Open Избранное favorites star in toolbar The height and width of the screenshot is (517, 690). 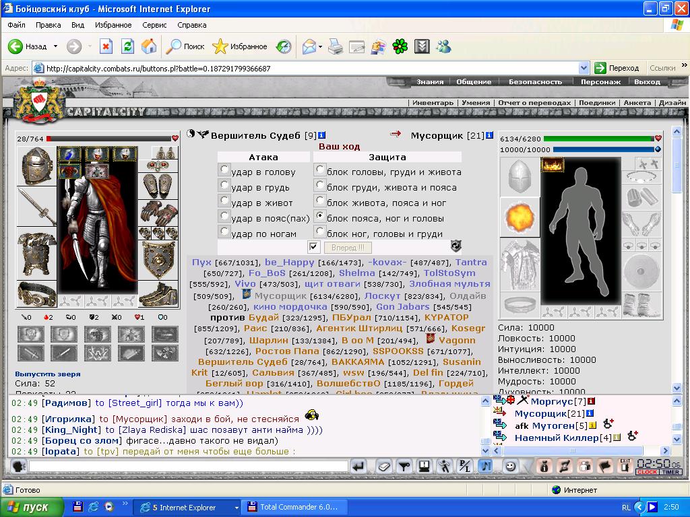[x=240, y=46]
